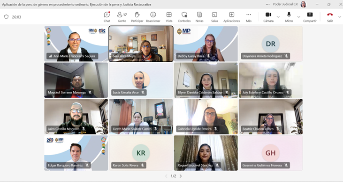Open Poder Judicial CR profile picture
The image size is (343, 182).
pyautogui.click(x=303, y=4)
